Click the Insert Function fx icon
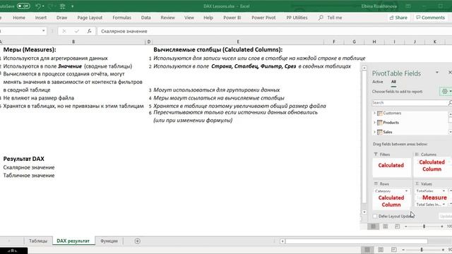Screen dimensions: 452x254 [x=90, y=31]
